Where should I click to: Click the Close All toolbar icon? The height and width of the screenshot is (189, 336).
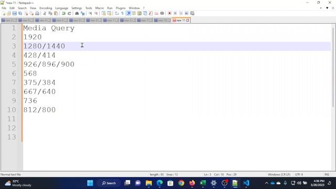click(x=31, y=14)
